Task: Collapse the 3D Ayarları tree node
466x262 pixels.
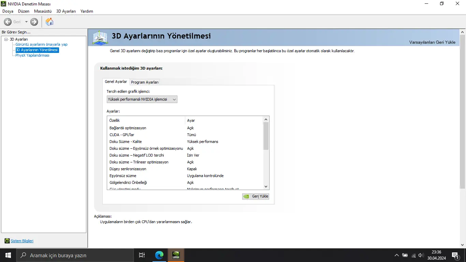Action: tap(6, 39)
